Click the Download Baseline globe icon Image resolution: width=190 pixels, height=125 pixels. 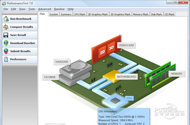[x=6, y=43]
